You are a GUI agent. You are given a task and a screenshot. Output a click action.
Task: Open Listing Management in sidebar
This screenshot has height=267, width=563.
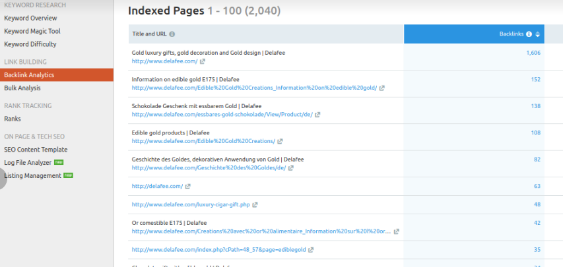32,175
